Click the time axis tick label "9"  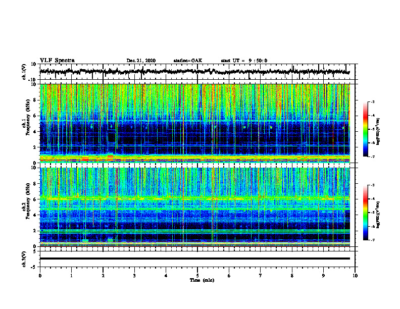point(323,276)
